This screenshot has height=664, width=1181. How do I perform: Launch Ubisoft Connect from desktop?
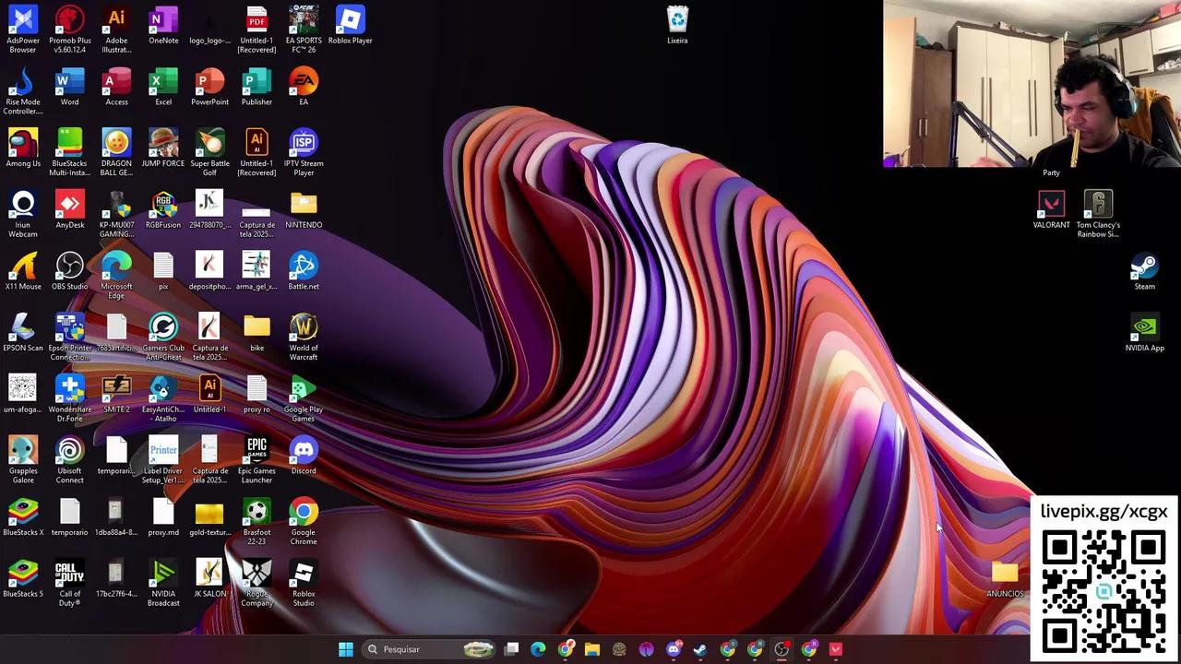tap(70, 451)
